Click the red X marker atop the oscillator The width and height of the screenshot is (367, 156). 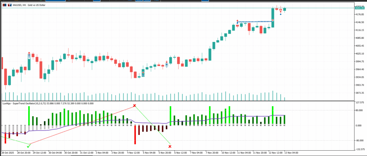(x=135, y=106)
